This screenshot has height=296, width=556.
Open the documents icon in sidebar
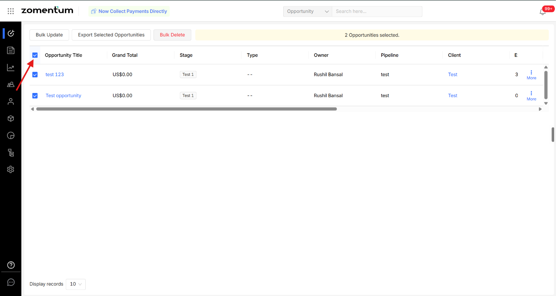pyautogui.click(x=11, y=50)
